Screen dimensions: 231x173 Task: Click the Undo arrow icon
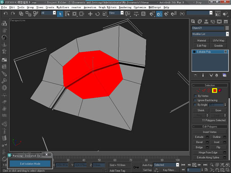coord(5,14)
